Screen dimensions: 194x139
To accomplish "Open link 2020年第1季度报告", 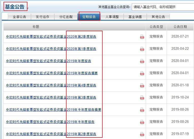I will (51, 49).
